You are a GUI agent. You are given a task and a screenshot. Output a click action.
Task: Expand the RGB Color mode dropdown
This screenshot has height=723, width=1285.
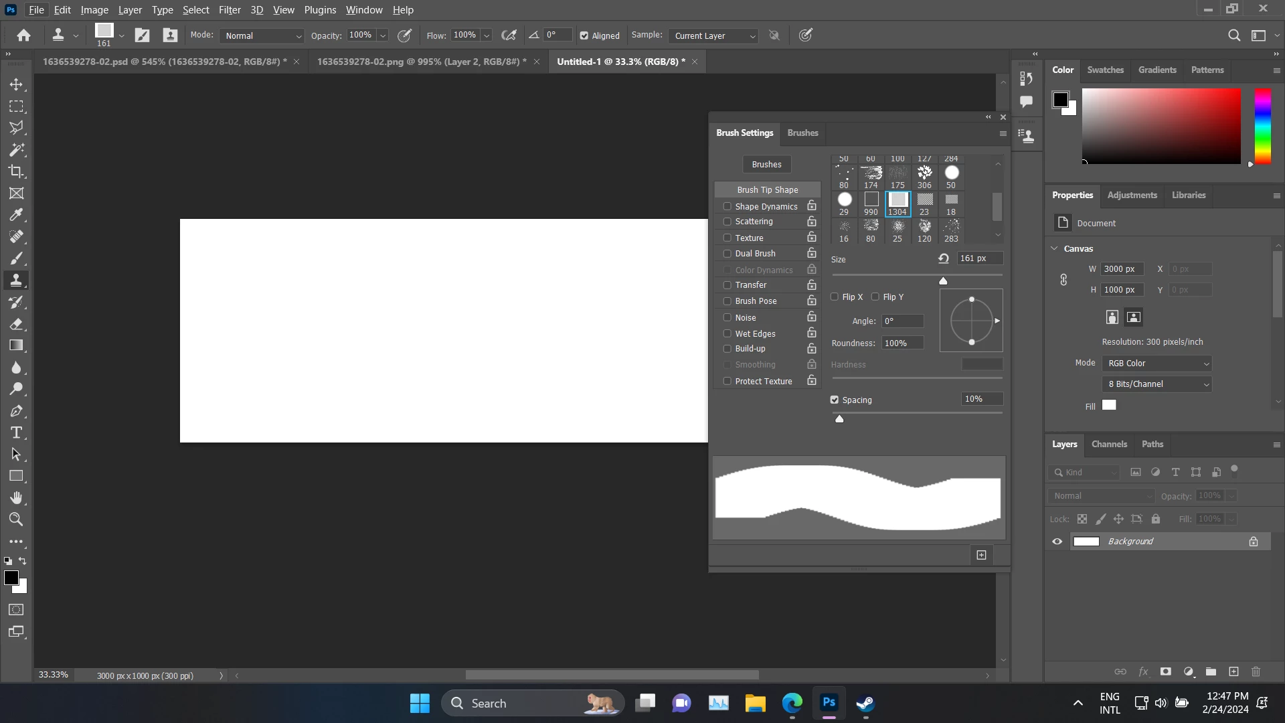coord(1157,364)
